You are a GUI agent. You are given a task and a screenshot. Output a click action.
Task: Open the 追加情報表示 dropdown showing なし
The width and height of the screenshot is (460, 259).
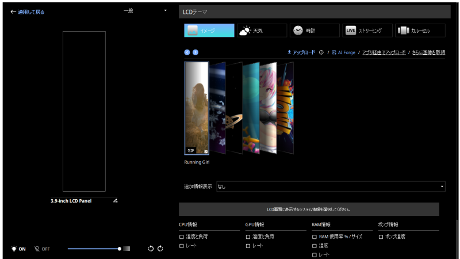point(331,186)
